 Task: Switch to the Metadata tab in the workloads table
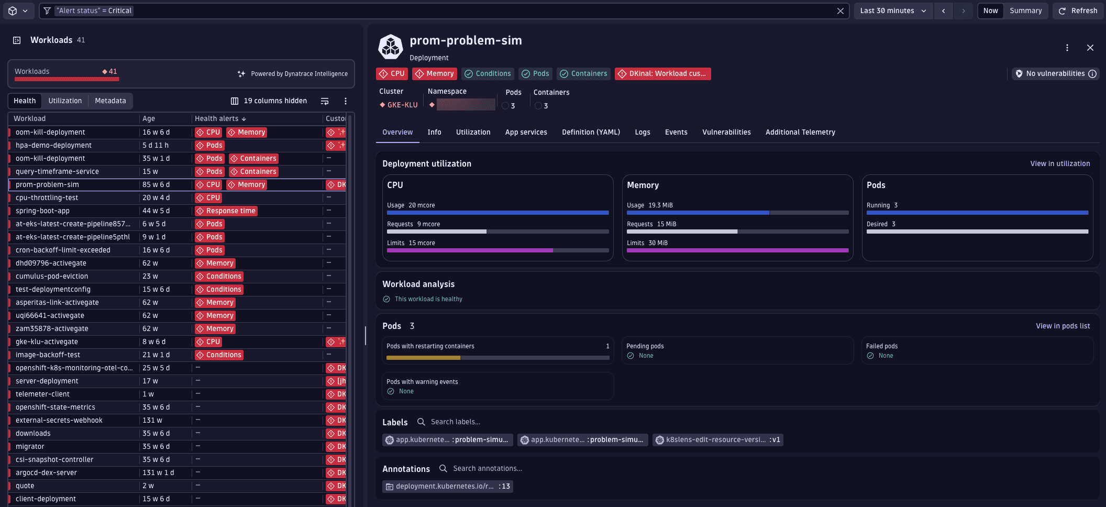tap(110, 101)
